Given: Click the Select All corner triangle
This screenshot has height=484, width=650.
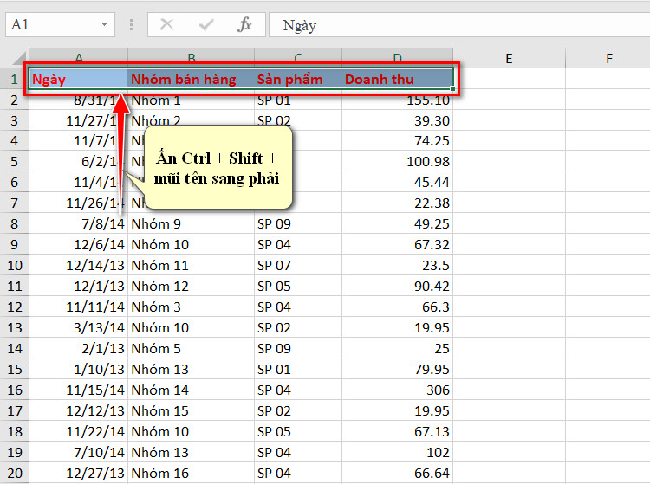Looking at the screenshot, I should (19, 58).
